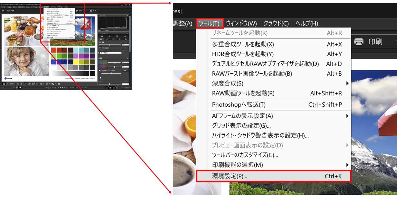397x197 pixels.
Task: Click the 保存 button in the small screenshot
Action: (x=93, y=11)
